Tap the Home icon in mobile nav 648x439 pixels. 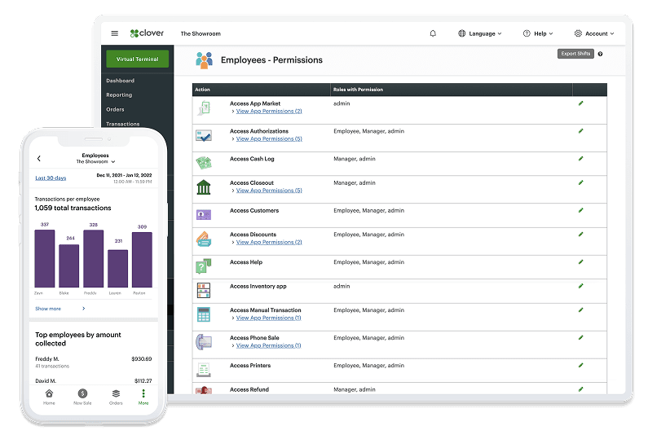49,397
